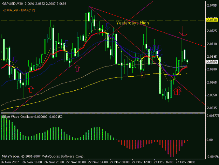Click the oscillator scale value -0.00476

click(x=213, y=157)
